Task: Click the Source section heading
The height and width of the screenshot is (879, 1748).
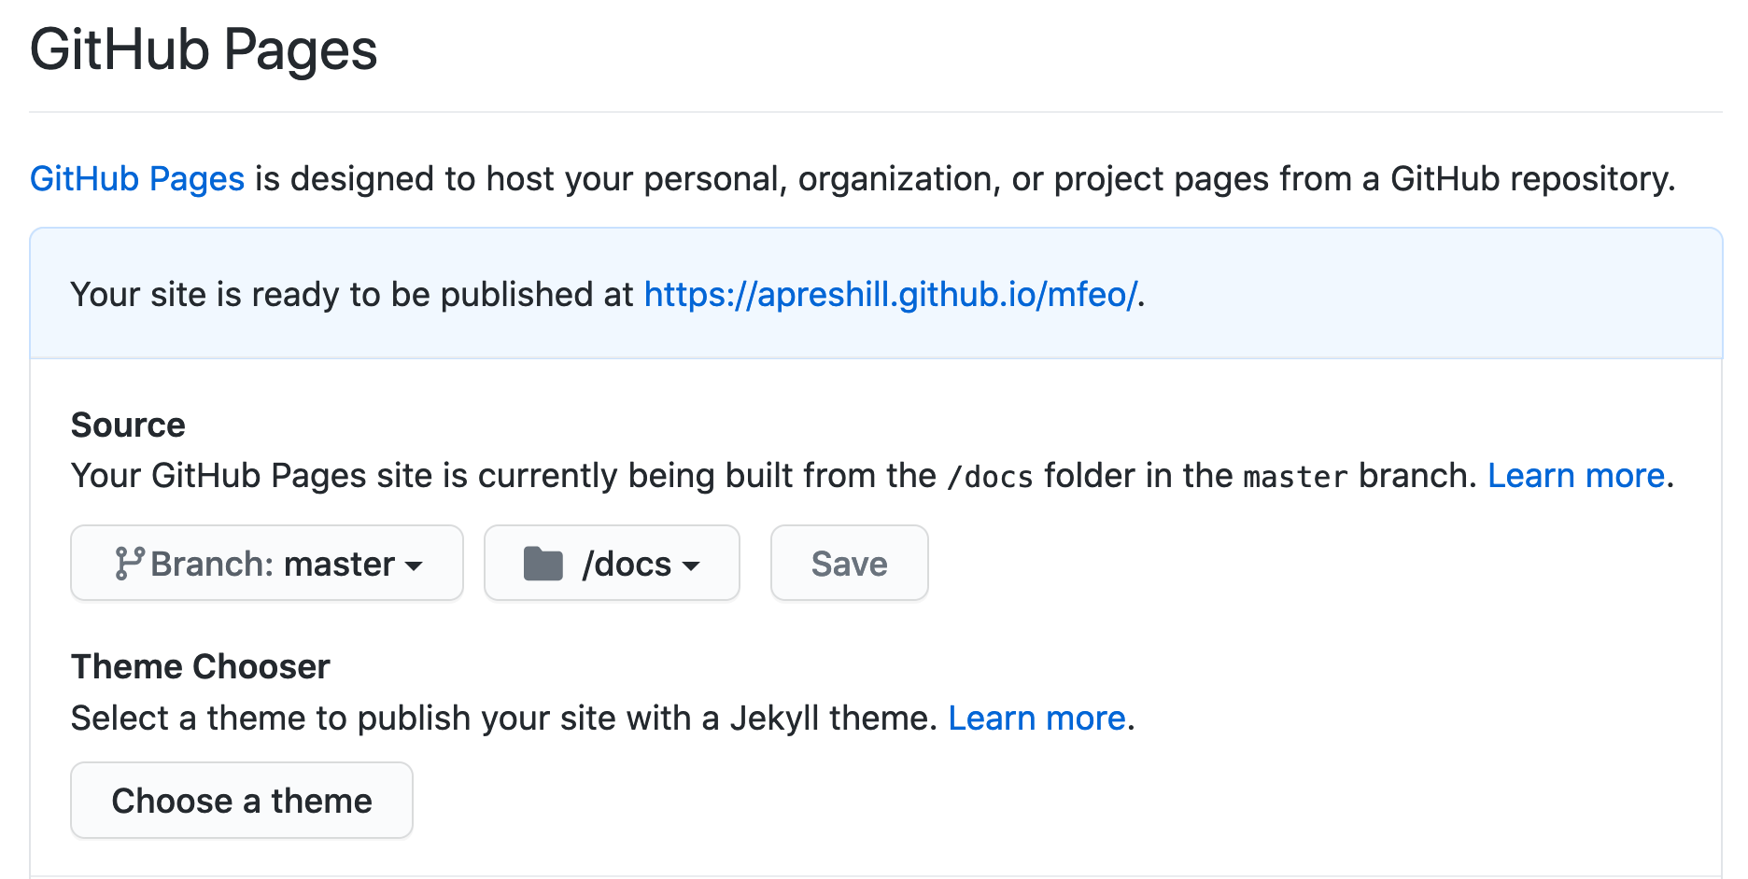Action: 128,425
